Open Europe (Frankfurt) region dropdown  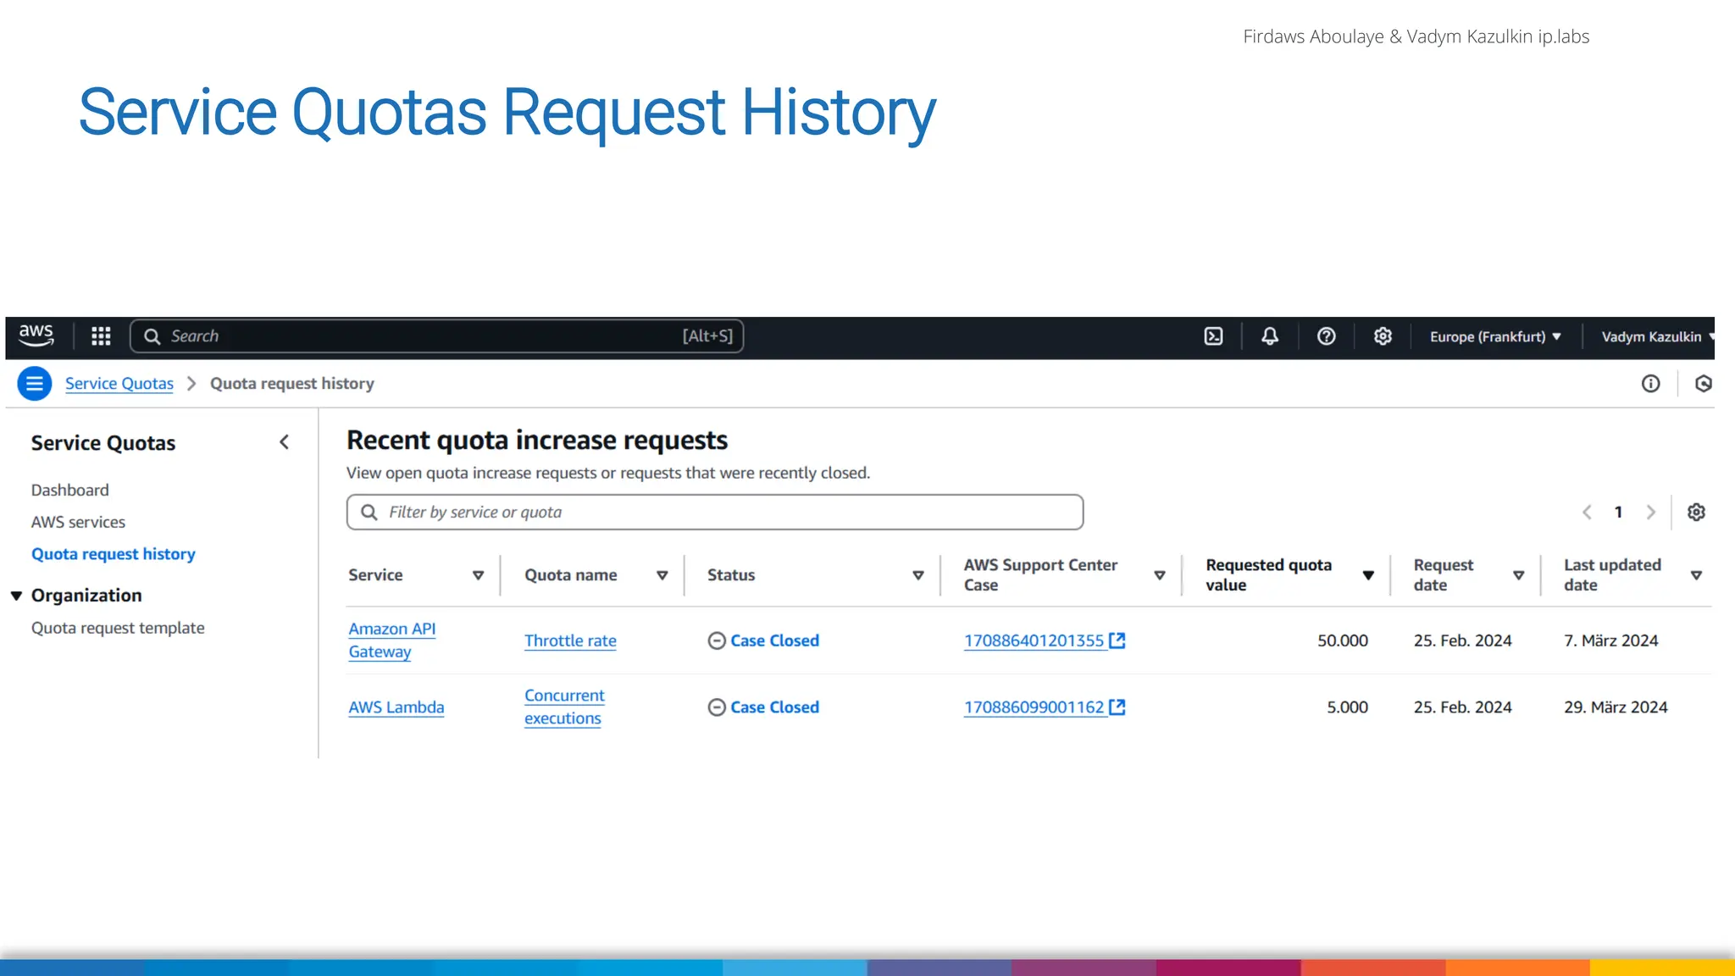pos(1494,336)
